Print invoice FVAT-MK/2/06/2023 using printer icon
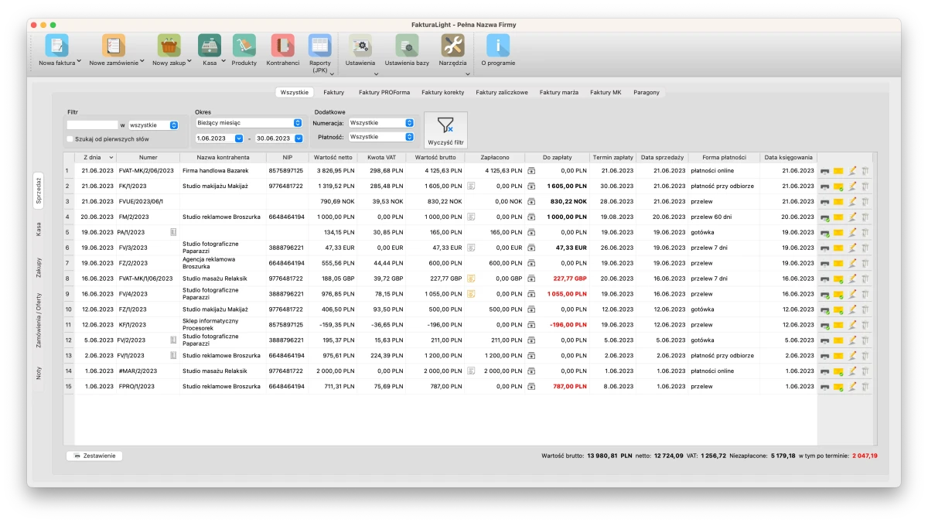This screenshot has height=523, width=928. point(825,171)
